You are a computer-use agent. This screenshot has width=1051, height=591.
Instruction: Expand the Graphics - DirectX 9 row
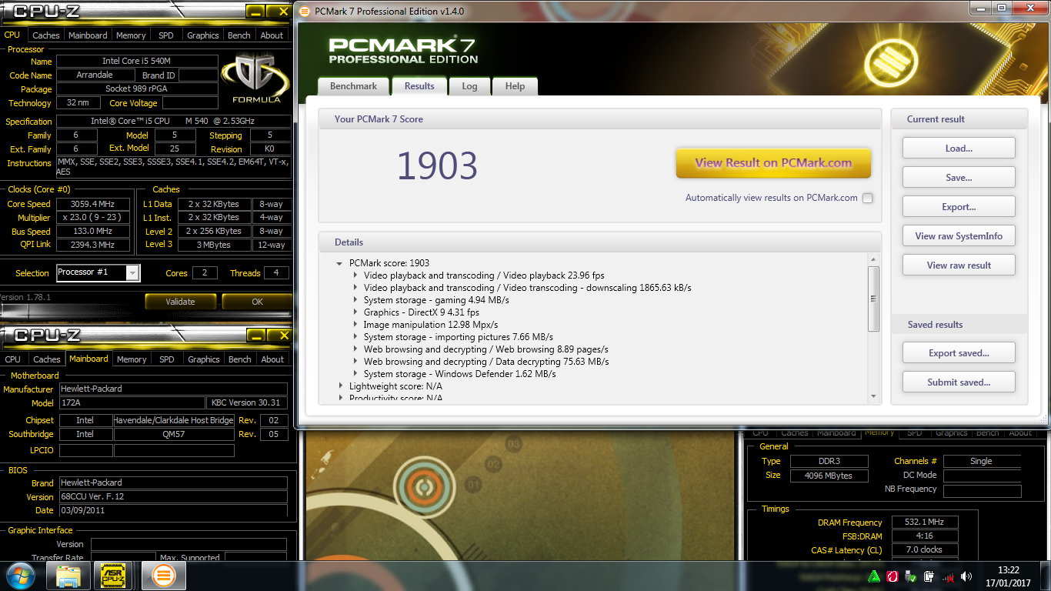pyautogui.click(x=355, y=312)
